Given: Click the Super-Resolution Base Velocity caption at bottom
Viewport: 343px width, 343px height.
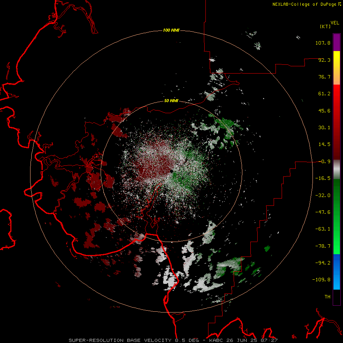Looking at the screenshot, I should tap(173, 340).
